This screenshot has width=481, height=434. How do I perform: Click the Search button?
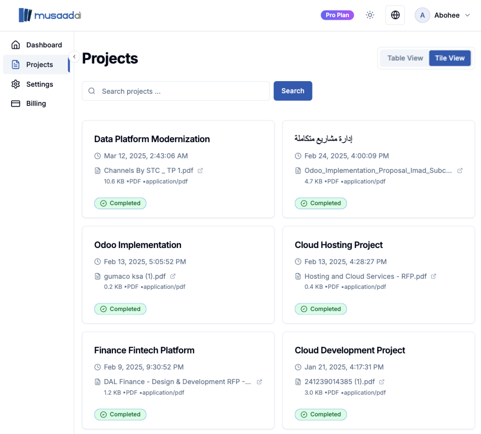[293, 91]
